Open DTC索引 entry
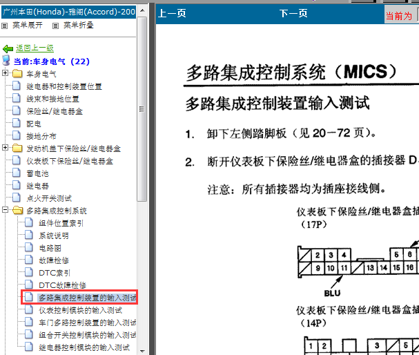The height and width of the screenshot is (355, 419). click(x=55, y=273)
